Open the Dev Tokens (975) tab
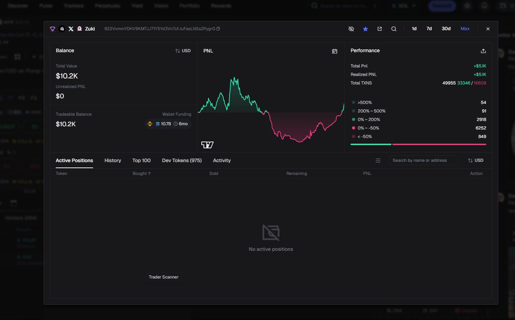Viewport: 515px width, 320px height. 182,160
